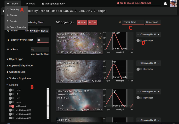The width and height of the screenshot is (179, 124).
Task: Click the user profile avatar
Action: tap(174, 4)
